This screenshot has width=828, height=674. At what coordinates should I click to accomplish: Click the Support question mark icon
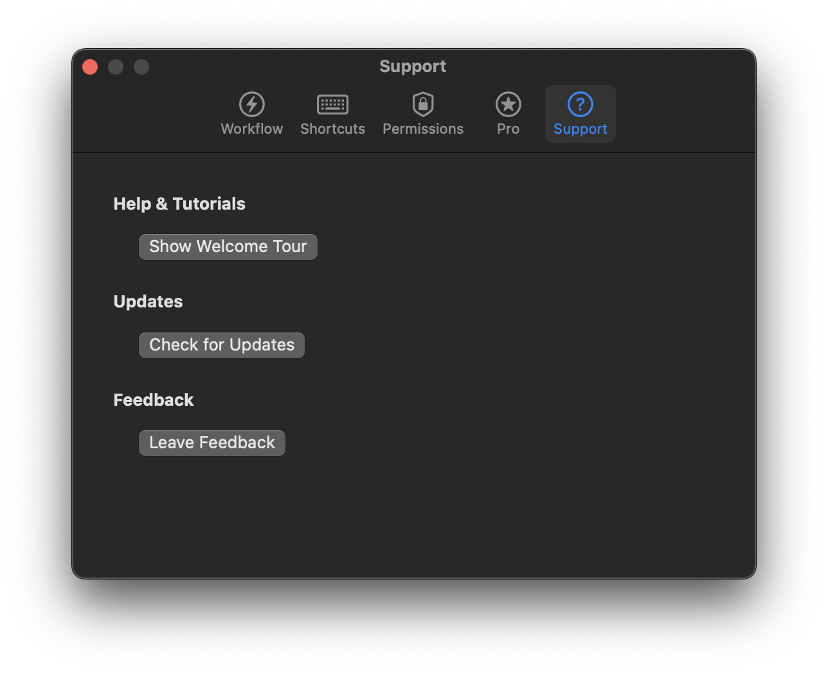coord(580,104)
